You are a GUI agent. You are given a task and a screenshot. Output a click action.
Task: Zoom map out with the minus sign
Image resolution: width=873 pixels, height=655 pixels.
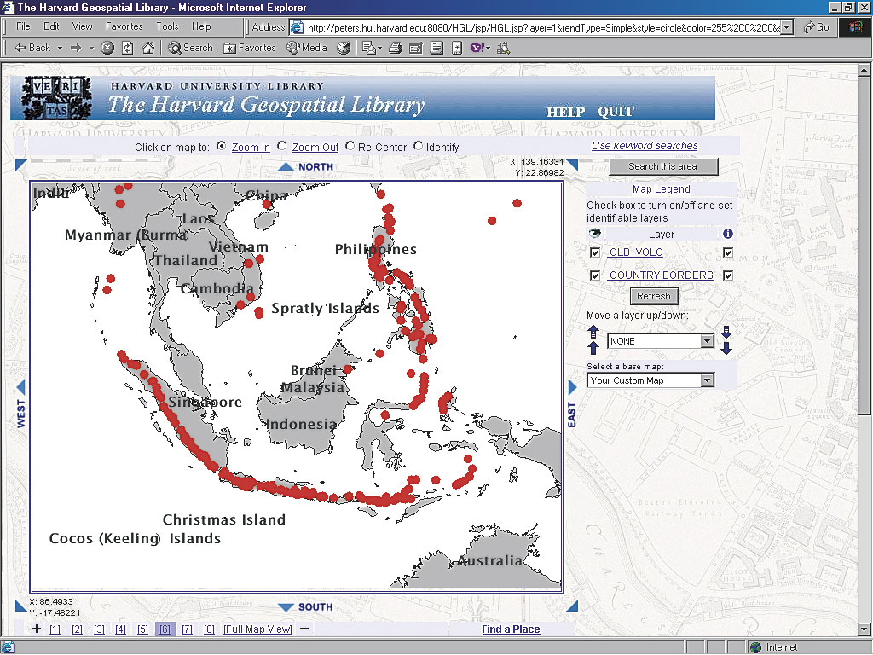[304, 629]
